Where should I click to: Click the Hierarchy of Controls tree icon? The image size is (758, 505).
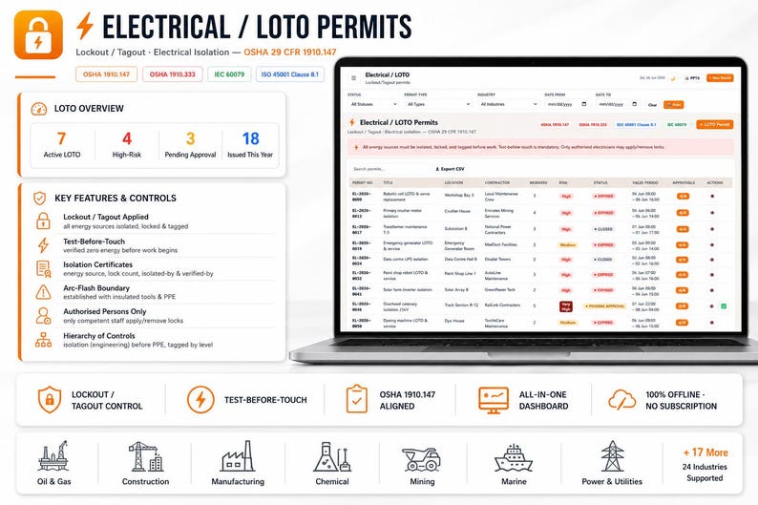coord(44,340)
